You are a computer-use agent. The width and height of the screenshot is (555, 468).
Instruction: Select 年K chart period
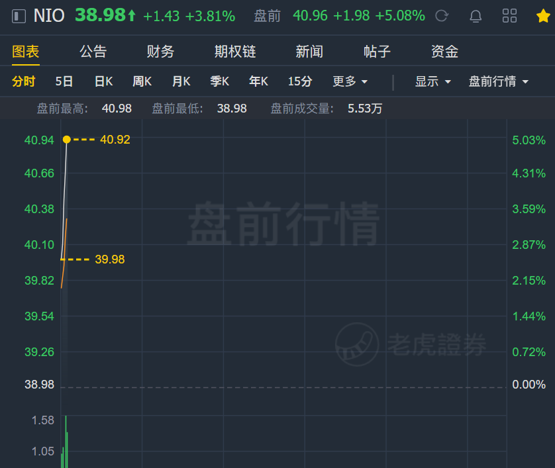[x=258, y=81]
